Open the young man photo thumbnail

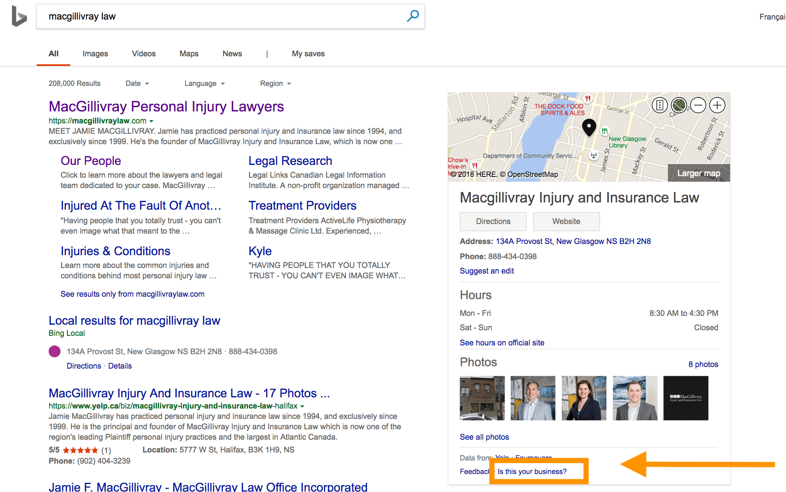pos(635,398)
